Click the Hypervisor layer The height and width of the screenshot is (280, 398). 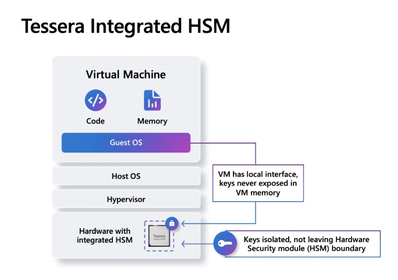pyautogui.click(x=126, y=199)
